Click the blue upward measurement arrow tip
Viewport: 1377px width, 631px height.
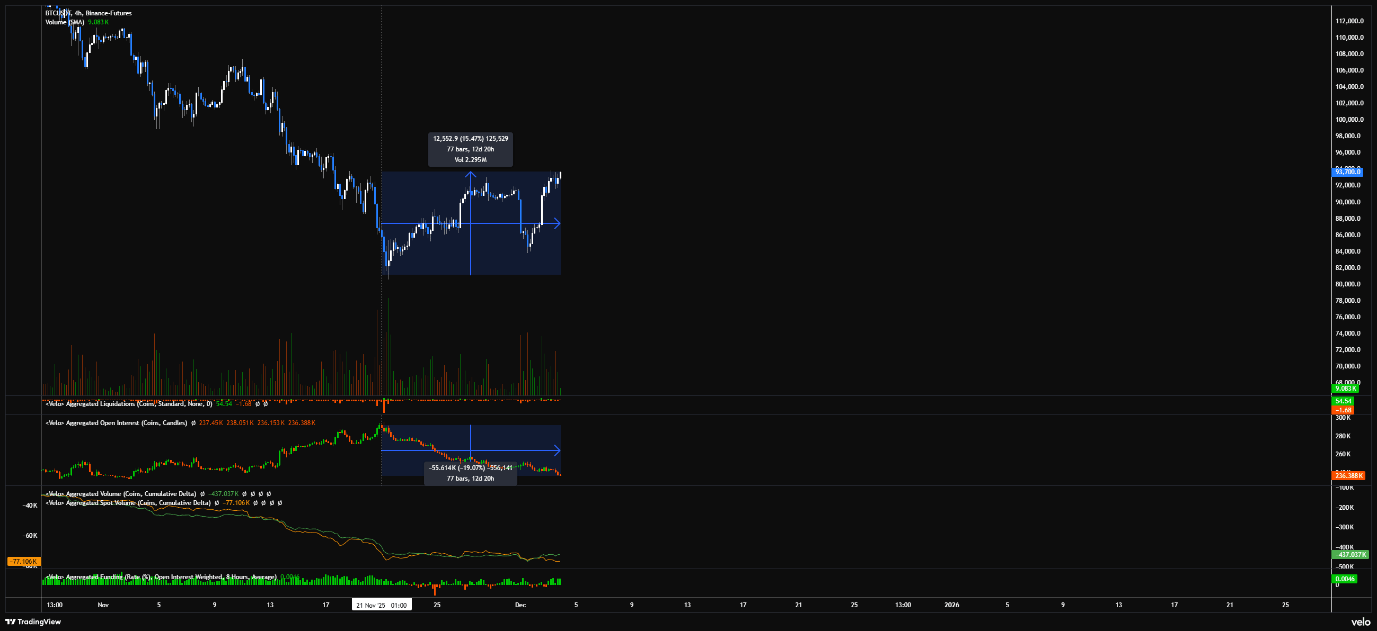[471, 173]
